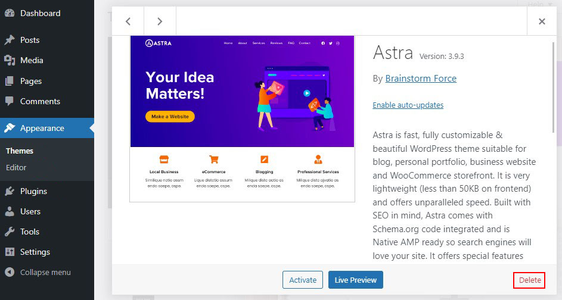Viewport: 562px width, 300px height.
Task: Open Brainstorm Force author link
Action: point(421,79)
